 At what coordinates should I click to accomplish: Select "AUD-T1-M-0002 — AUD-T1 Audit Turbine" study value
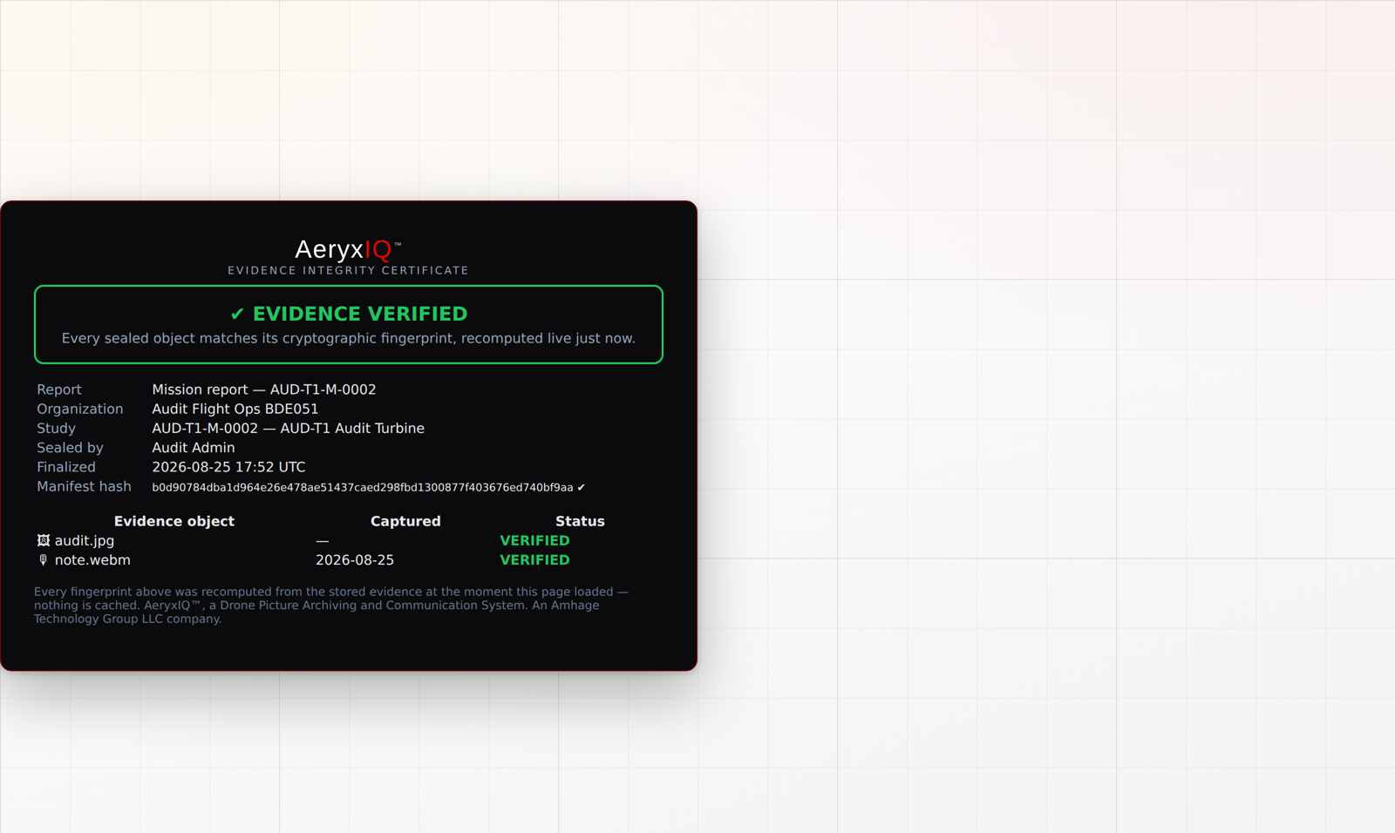(289, 428)
